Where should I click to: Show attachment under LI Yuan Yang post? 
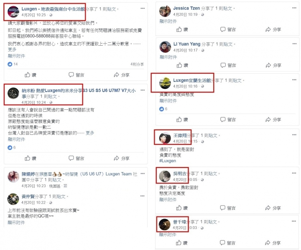pos(168,57)
